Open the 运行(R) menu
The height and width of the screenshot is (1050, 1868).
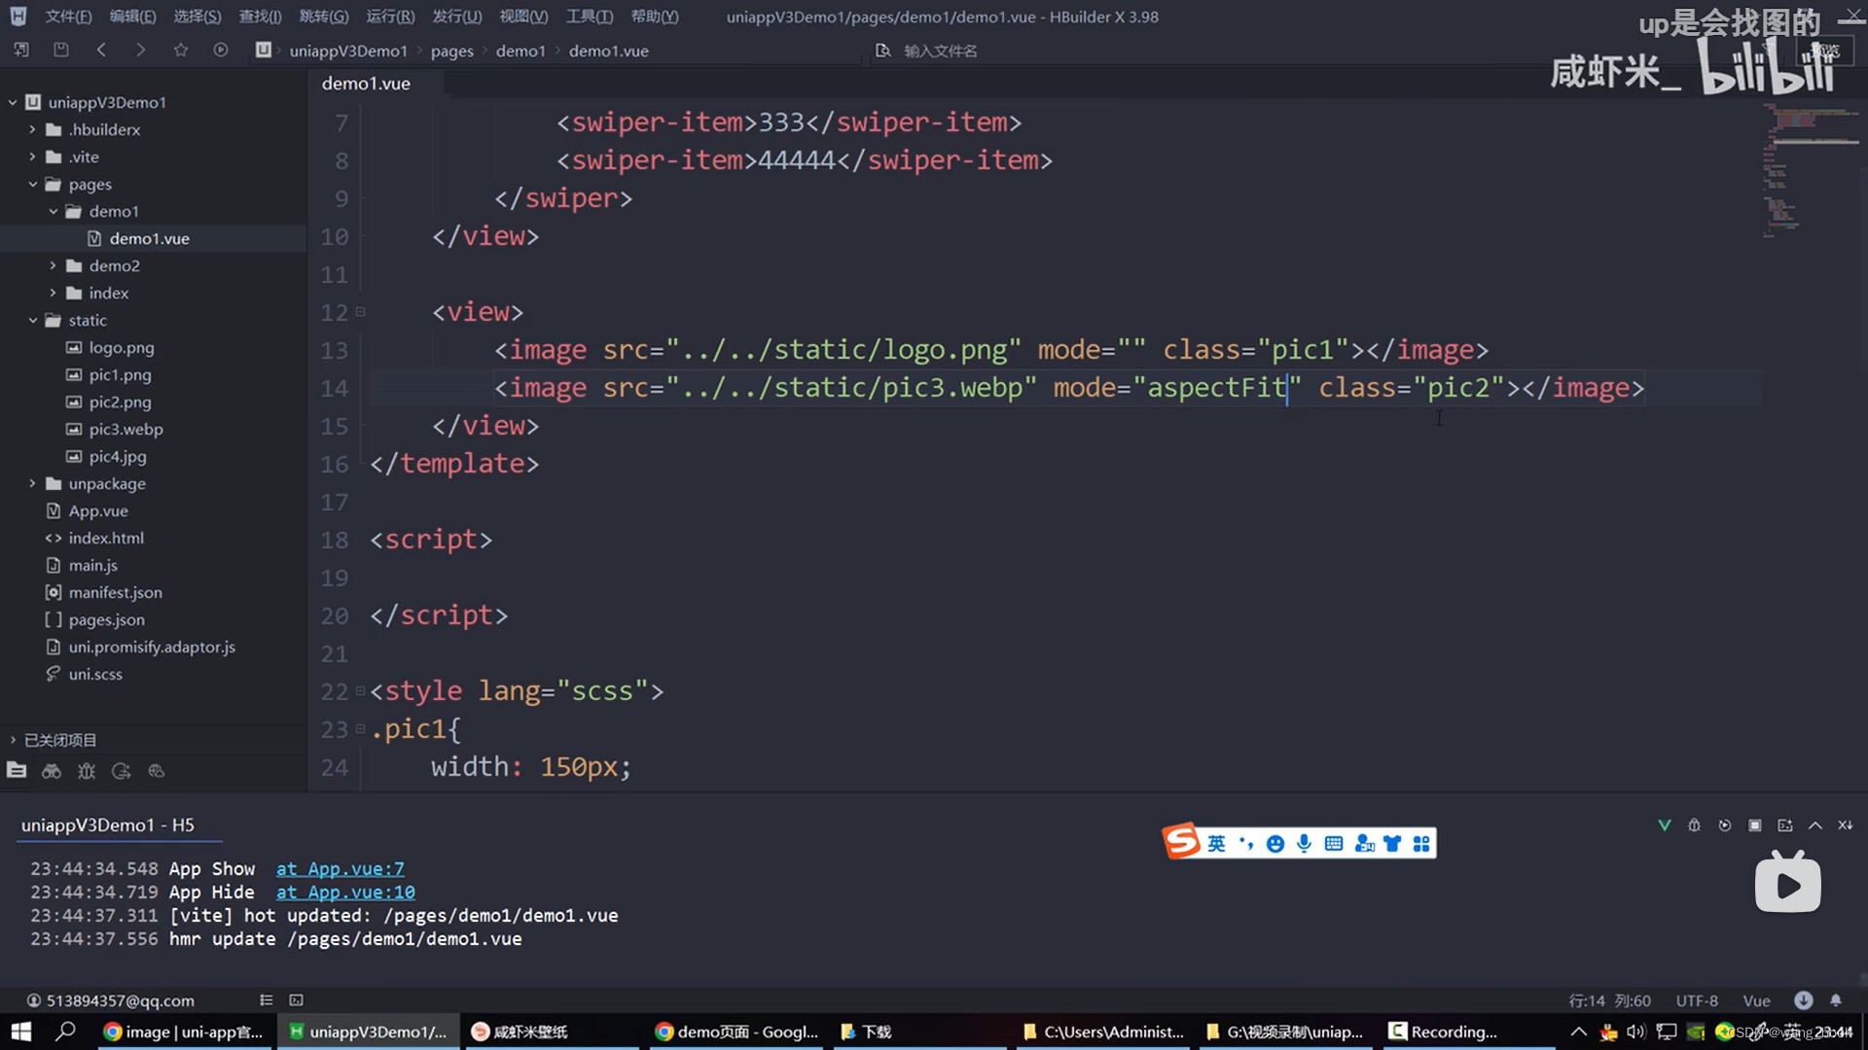click(x=390, y=17)
